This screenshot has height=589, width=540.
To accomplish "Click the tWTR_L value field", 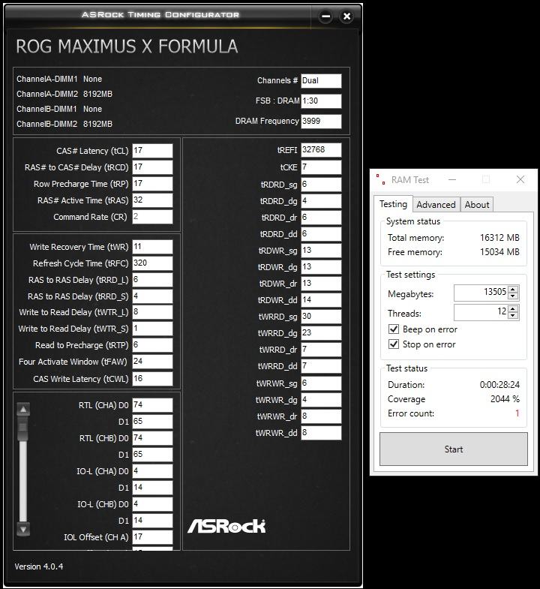I will 152,312.
